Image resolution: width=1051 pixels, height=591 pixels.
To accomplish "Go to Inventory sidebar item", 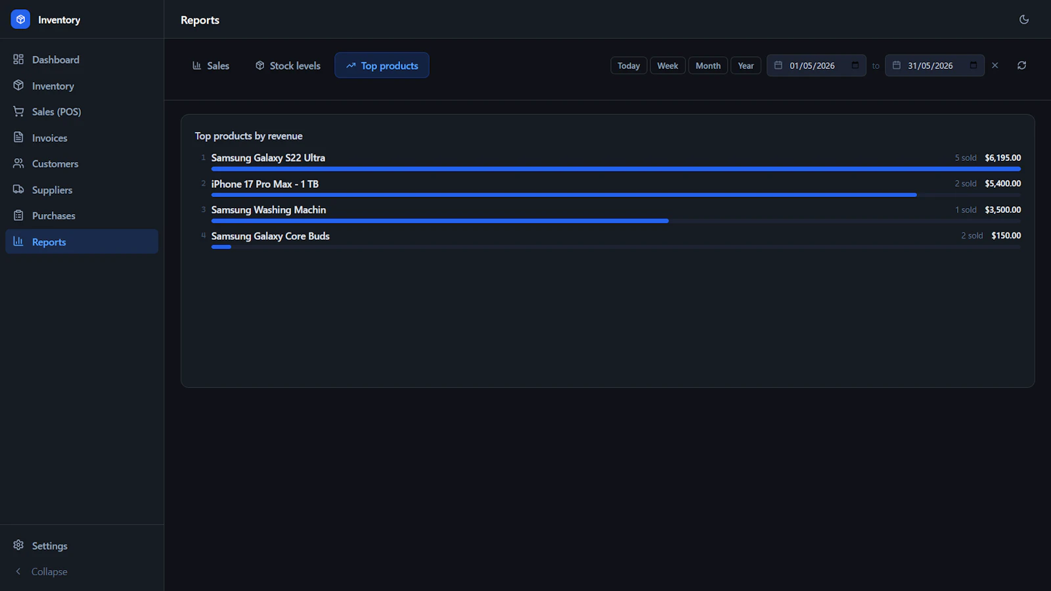I will pyautogui.click(x=81, y=86).
